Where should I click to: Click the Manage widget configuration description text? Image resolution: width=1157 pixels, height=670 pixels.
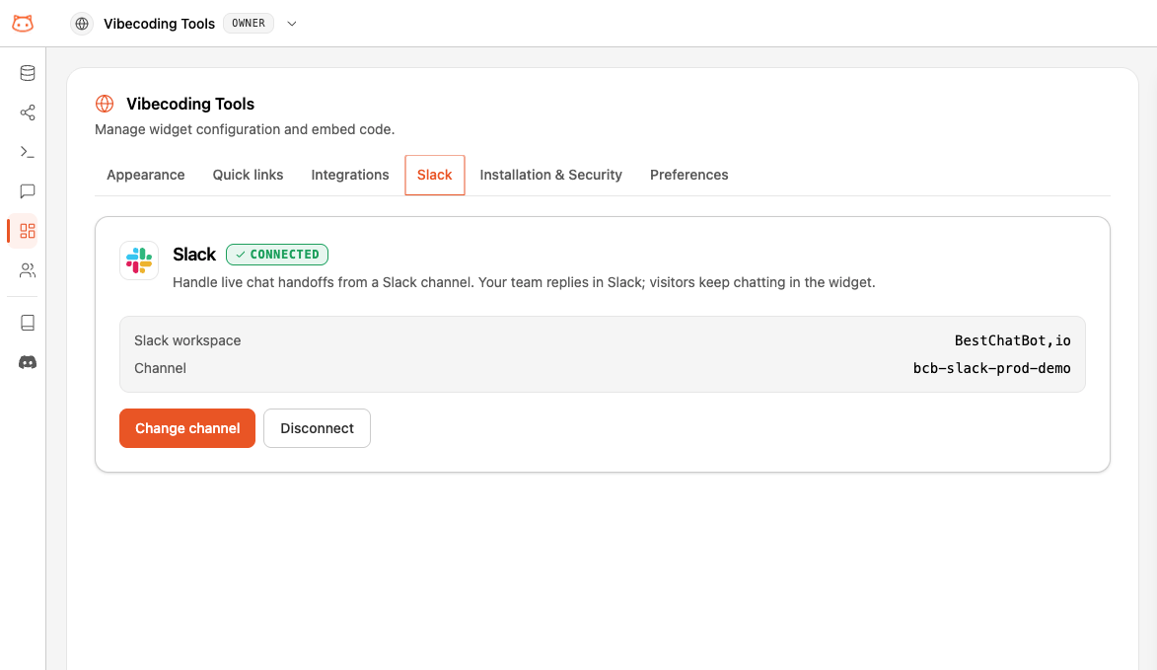coord(245,130)
